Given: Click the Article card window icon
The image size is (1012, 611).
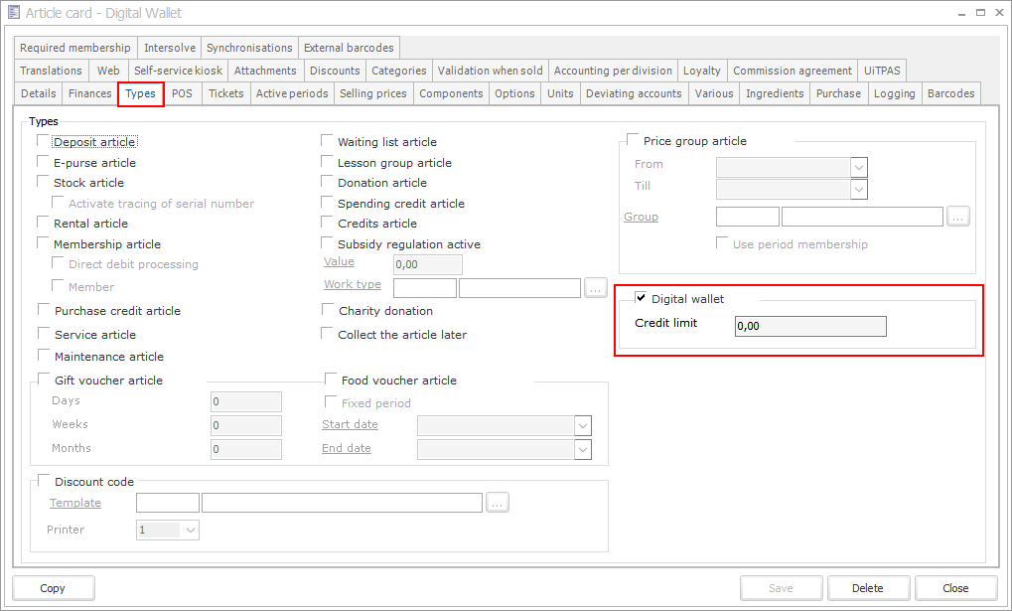Looking at the screenshot, I should point(13,13).
